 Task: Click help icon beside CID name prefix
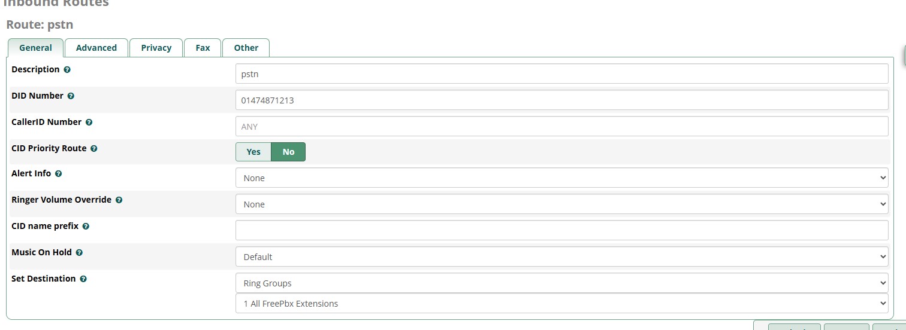coord(86,227)
